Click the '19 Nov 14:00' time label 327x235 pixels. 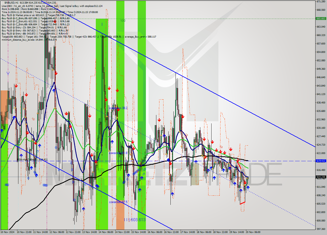click(237, 232)
